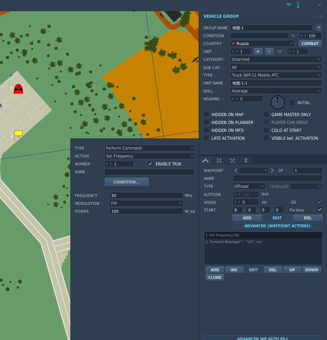Click the waypoint Name input field
Screen dimensions: 327x340
278,178
